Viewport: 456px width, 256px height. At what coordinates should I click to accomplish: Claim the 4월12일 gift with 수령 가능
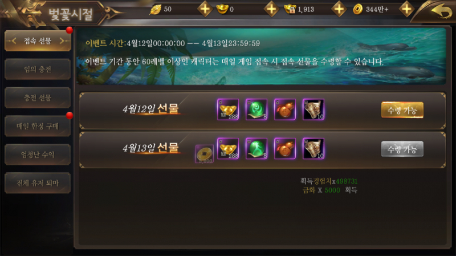coord(402,110)
